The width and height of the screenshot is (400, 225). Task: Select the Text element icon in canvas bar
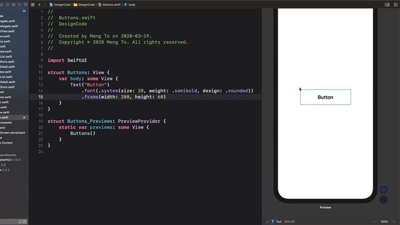coord(272,222)
